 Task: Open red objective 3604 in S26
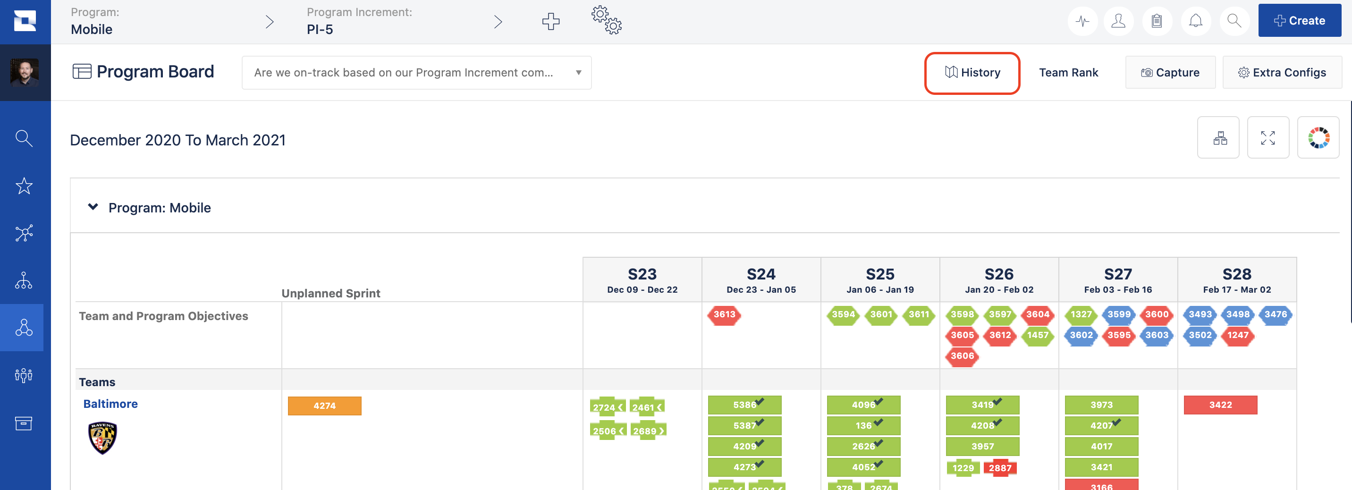1038,315
